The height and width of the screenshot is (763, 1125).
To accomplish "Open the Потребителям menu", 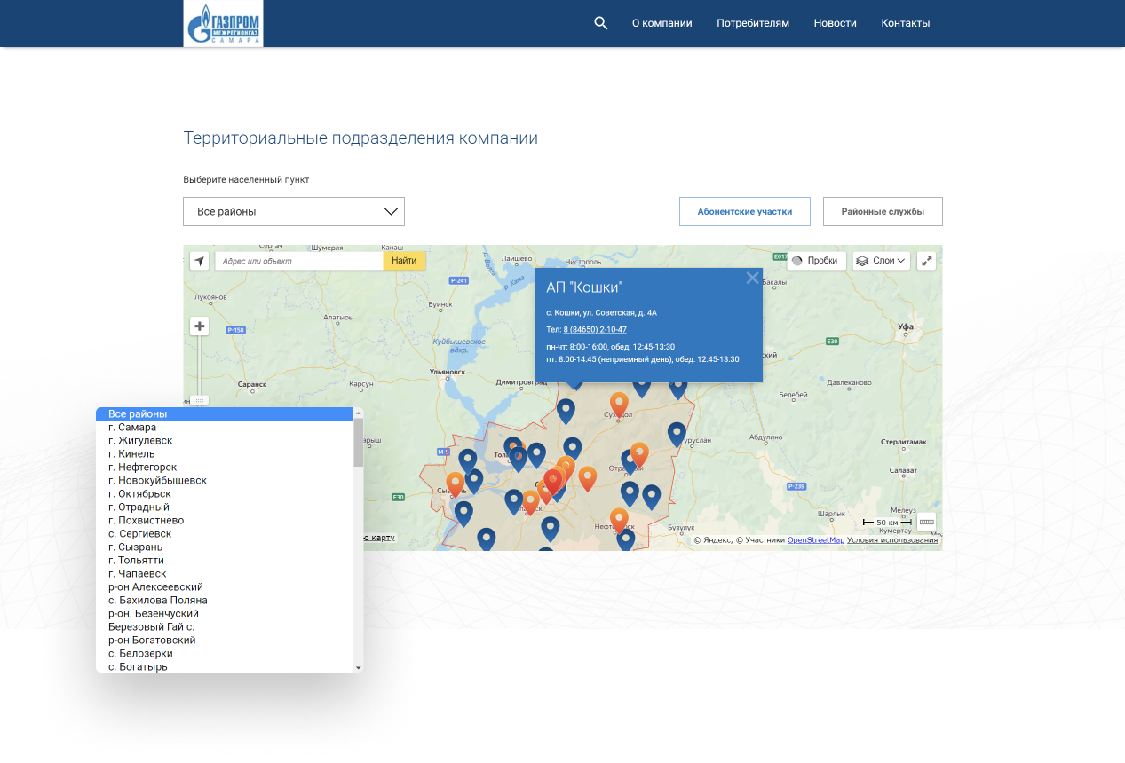I will pyautogui.click(x=753, y=23).
